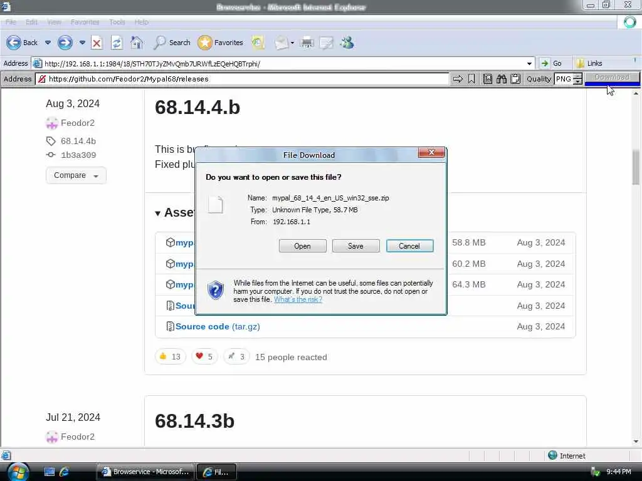Image resolution: width=642 pixels, height=481 pixels.
Task: Click the vertical scrollbar thumb
Action: point(636,167)
